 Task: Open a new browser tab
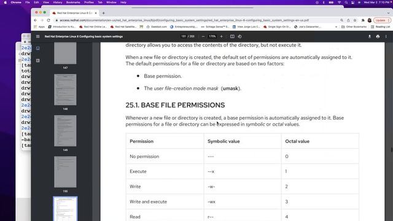coord(104,13)
